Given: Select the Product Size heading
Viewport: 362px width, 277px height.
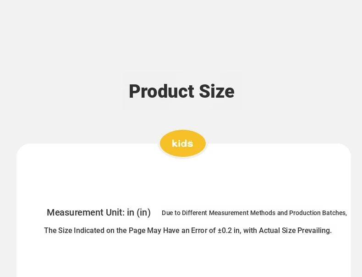Looking at the screenshot, I should [182, 91].
